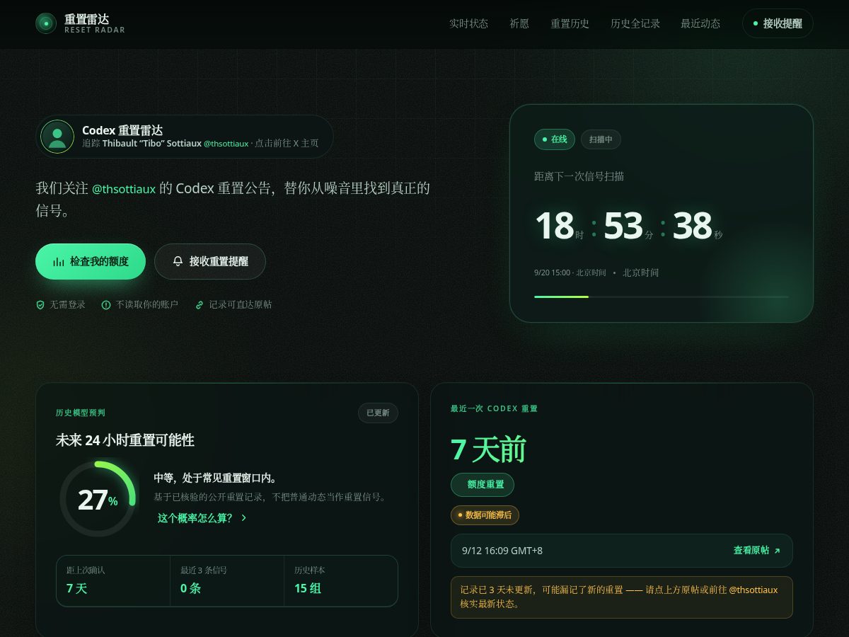This screenshot has width=849, height=637.
Task: Click the alert icon beside 不读取你的账户
Action: [x=106, y=305]
